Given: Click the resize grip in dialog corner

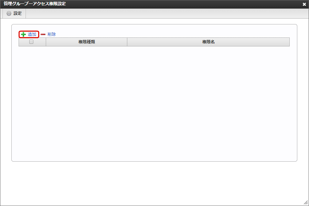Looking at the screenshot, I should [x=306, y=203].
